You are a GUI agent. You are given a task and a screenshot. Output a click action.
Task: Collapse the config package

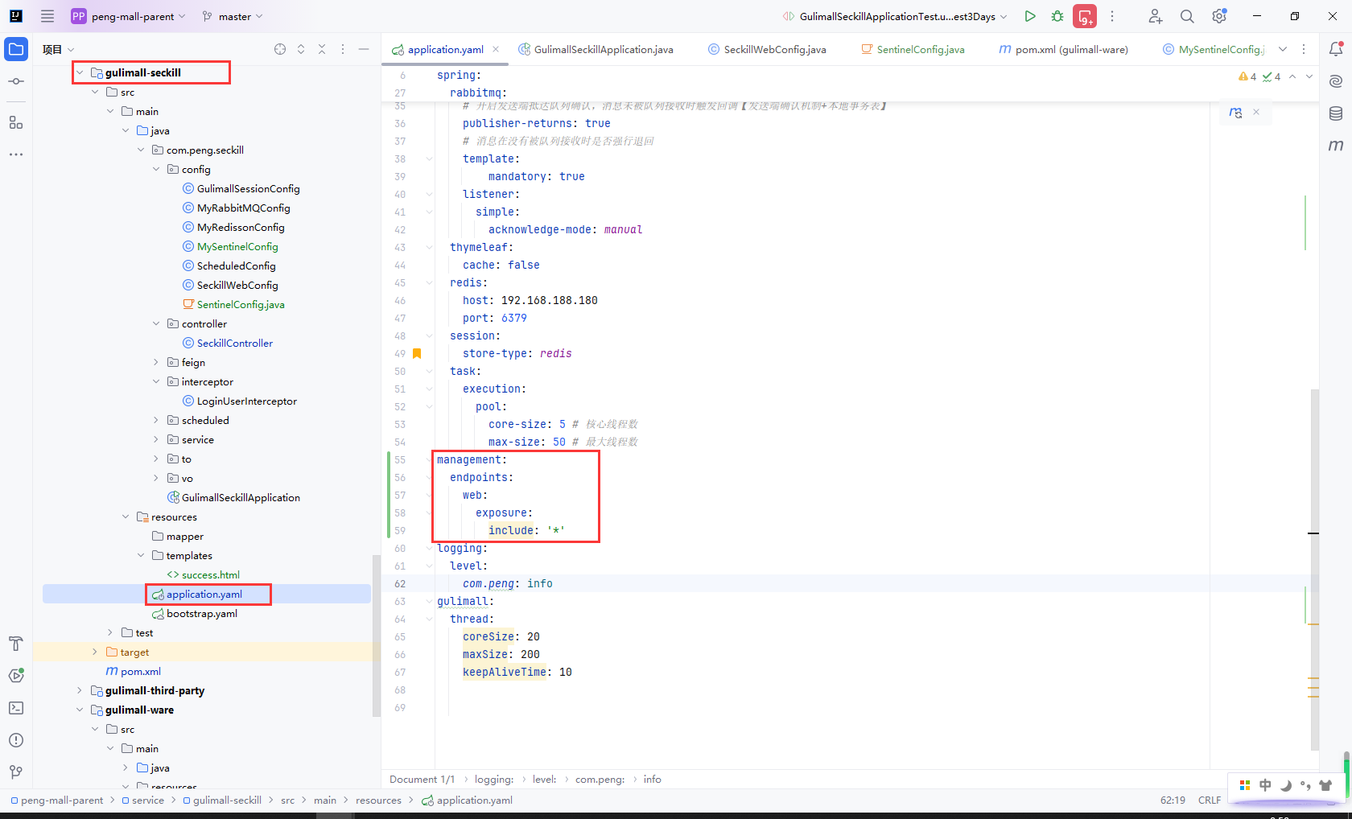[156, 169]
